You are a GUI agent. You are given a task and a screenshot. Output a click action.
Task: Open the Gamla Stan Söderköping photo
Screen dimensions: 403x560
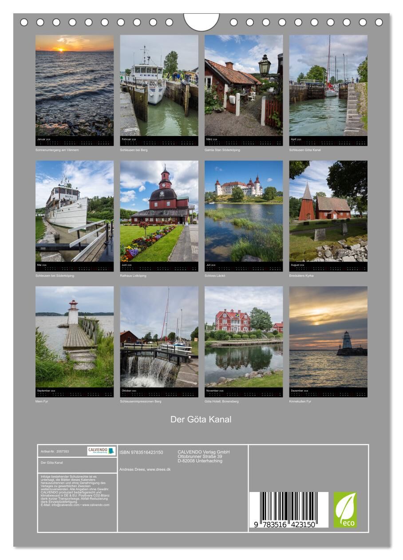[244, 85]
